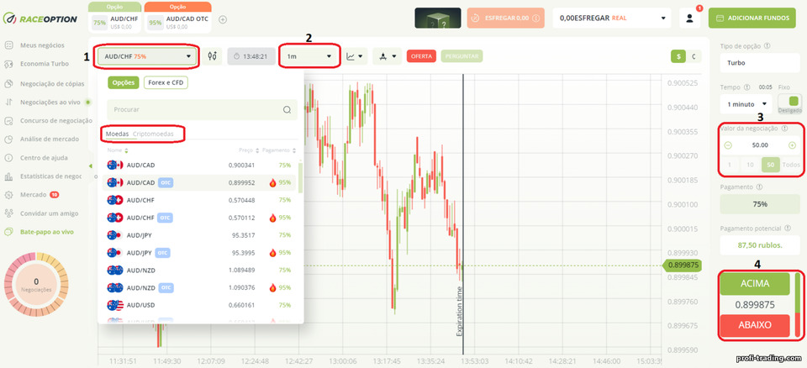Click plus icon to add option tab

(223, 19)
